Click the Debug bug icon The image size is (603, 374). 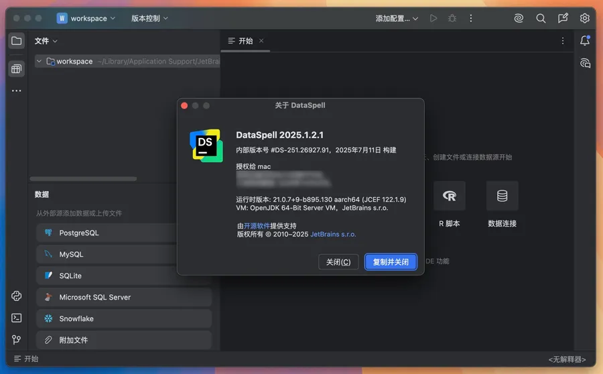point(453,19)
